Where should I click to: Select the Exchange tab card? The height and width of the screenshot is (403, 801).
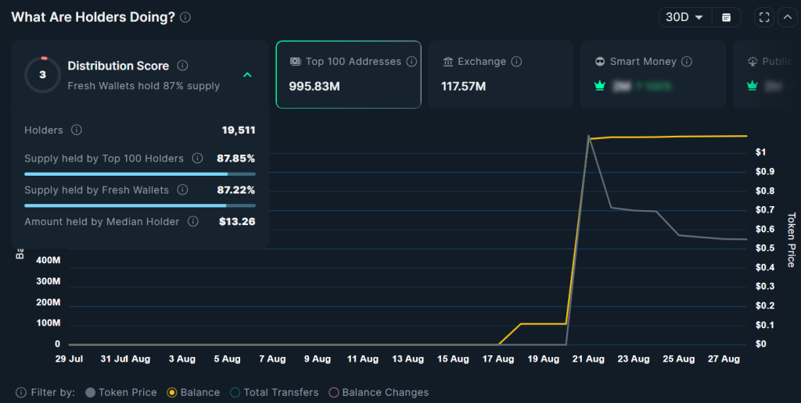(x=501, y=74)
